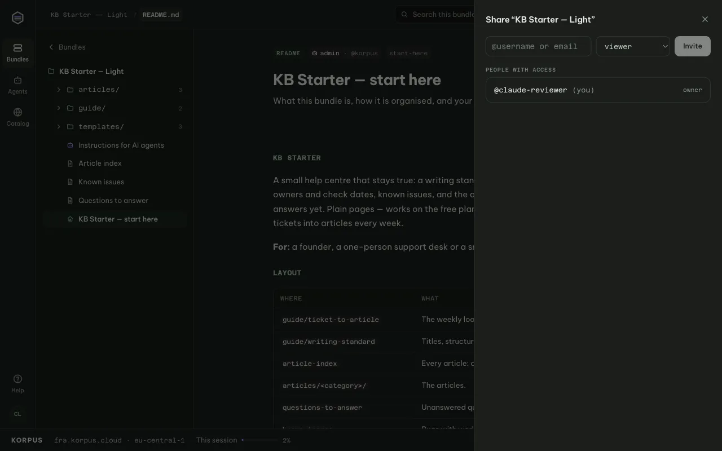Expand the templates/ folder
Screen dimensions: 722x451
[x=59, y=127]
